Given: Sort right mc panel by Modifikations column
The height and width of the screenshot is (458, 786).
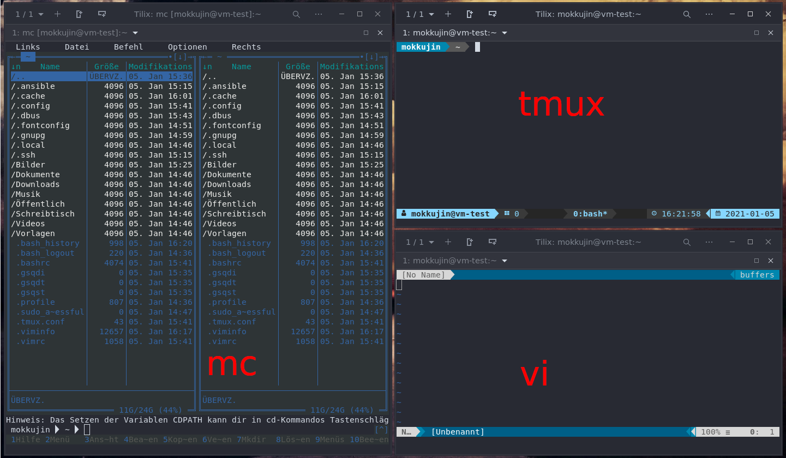Looking at the screenshot, I should (x=352, y=67).
